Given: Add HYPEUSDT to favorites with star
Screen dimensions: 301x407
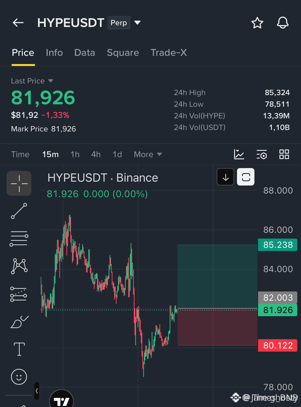Looking at the screenshot, I should (x=257, y=23).
